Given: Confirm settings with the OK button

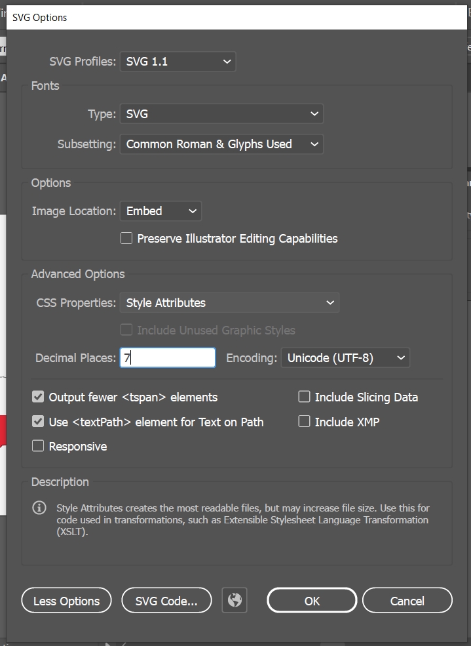Looking at the screenshot, I should tap(312, 599).
